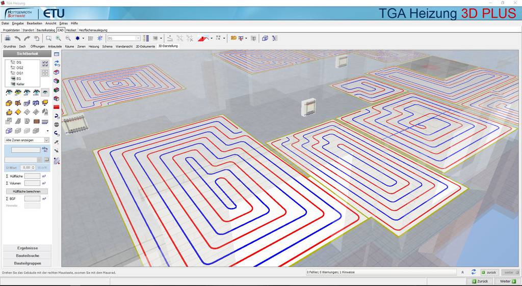
Task: Click the bottom-right 'Weiter' button
Action: [507, 281]
